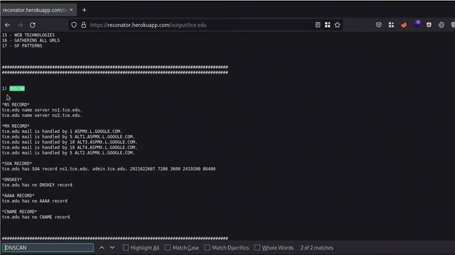
Task: Open the Firefox View grid icon
Action: coord(328,25)
